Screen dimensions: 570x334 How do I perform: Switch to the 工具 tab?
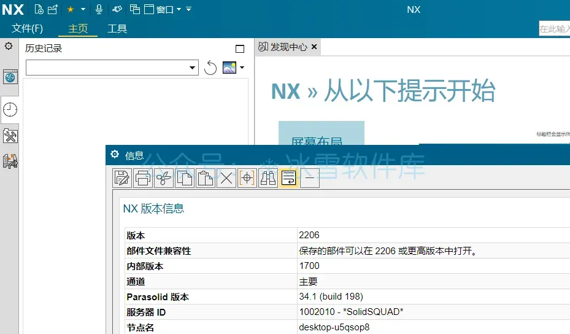[x=117, y=28]
